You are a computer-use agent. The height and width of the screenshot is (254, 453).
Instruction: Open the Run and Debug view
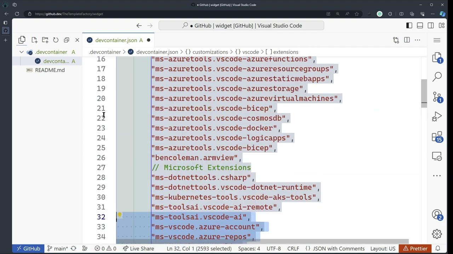coord(437,116)
